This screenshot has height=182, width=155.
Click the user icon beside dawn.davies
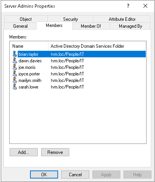[15, 60]
